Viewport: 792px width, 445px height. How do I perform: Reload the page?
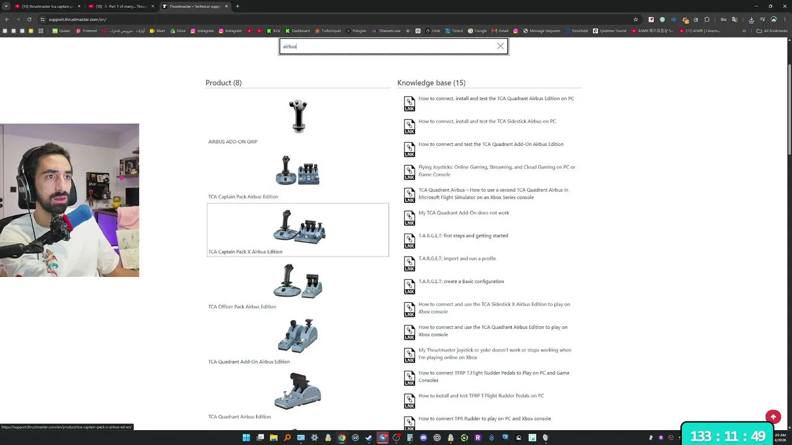pyautogui.click(x=29, y=19)
